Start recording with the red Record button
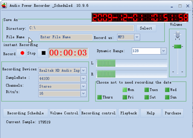 coord(21,53)
